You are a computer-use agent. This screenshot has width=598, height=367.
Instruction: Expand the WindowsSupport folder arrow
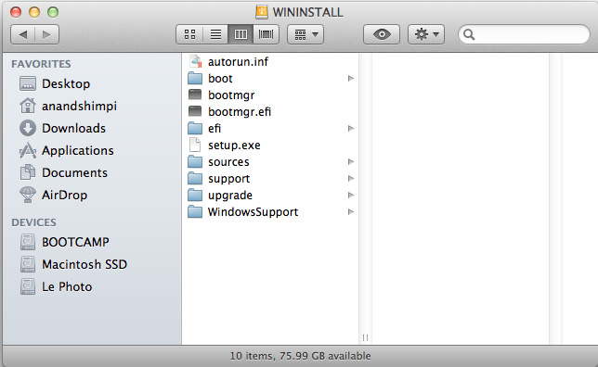pyautogui.click(x=351, y=211)
